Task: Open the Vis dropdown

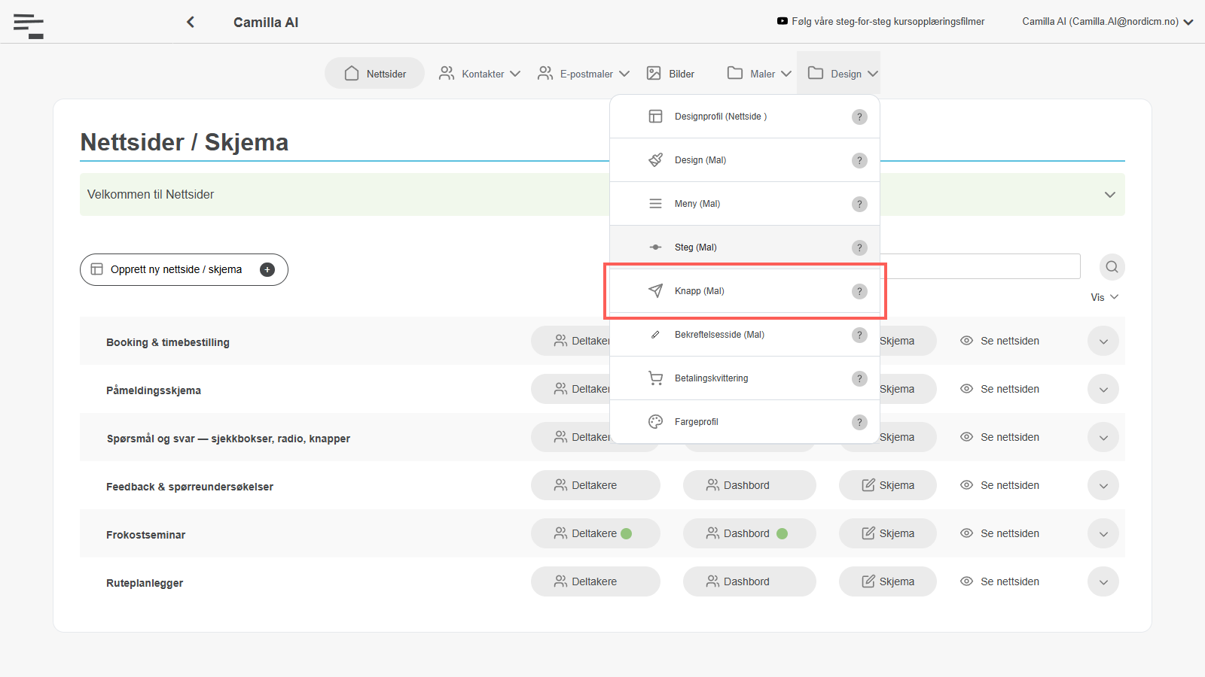Action: click(1104, 297)
